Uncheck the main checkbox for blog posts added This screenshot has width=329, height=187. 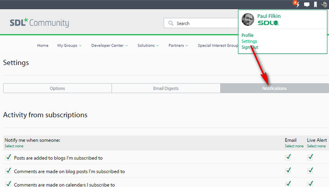click(x=8, y=158)
